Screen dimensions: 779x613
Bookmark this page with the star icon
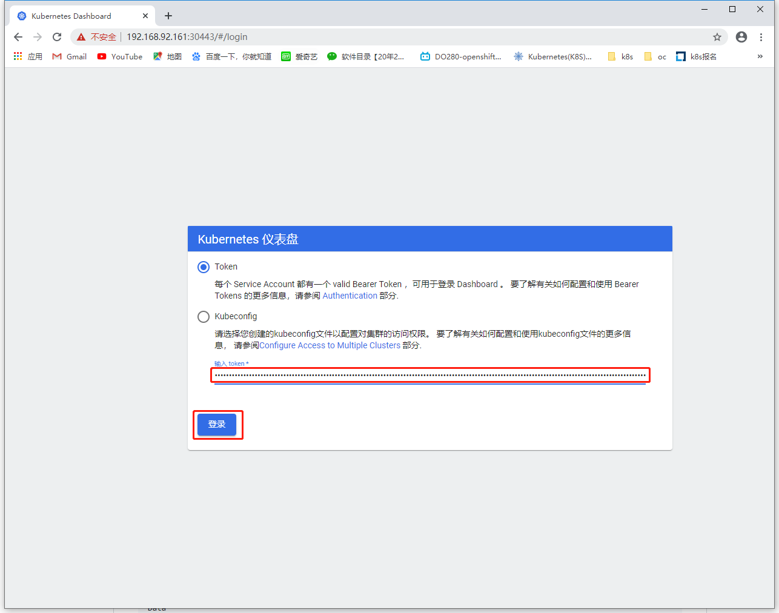point(717,37)
